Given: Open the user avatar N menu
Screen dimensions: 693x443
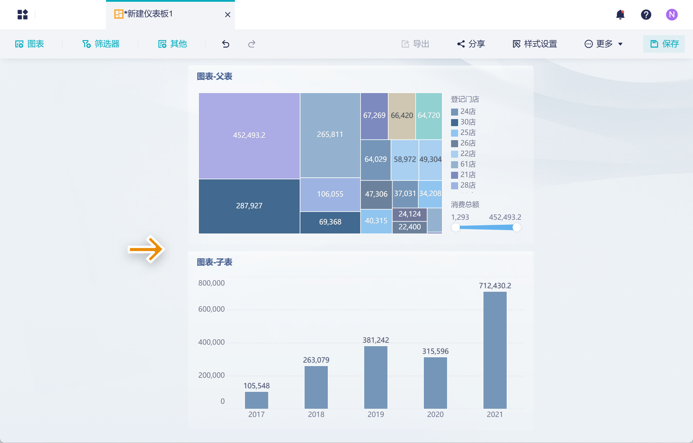Looking at the screenshot, I should [672, 14].
